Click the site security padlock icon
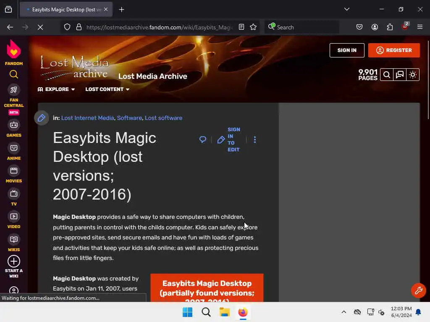This screenshot has height=322, width=430. coord(79,27)
